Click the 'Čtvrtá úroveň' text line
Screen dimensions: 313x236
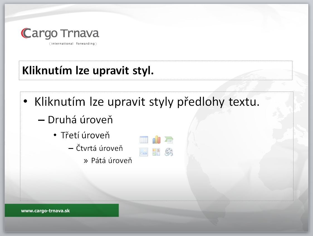point(99,148)
